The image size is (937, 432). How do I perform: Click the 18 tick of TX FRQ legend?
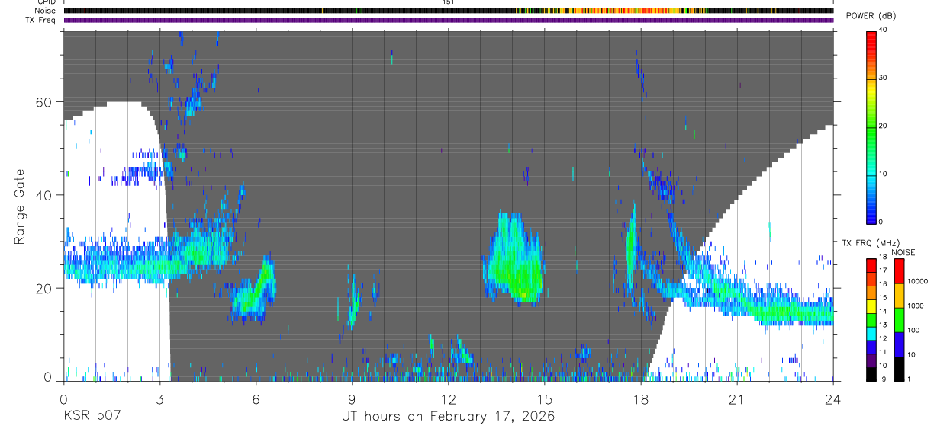pos(883,257)
